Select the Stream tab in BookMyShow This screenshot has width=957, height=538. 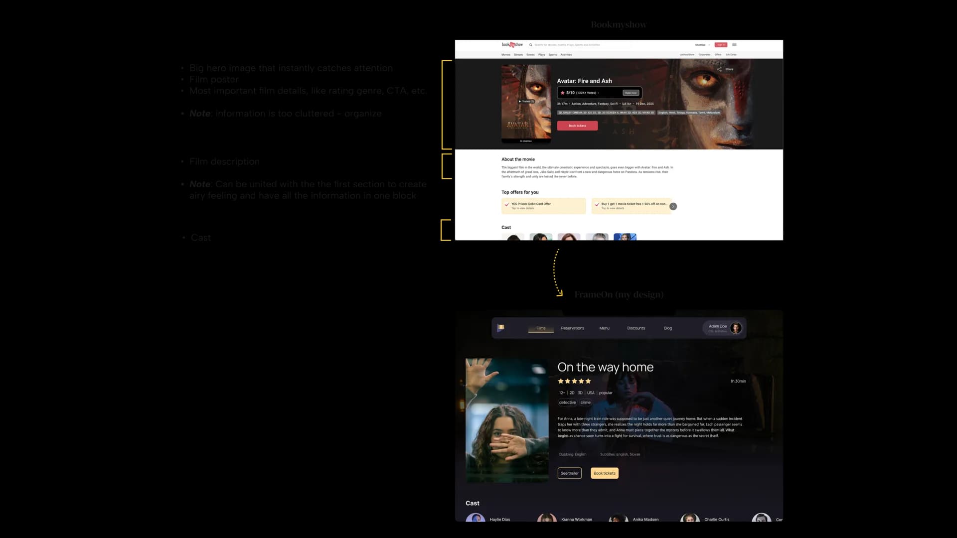pyautogui.click(x=518, y=55)
